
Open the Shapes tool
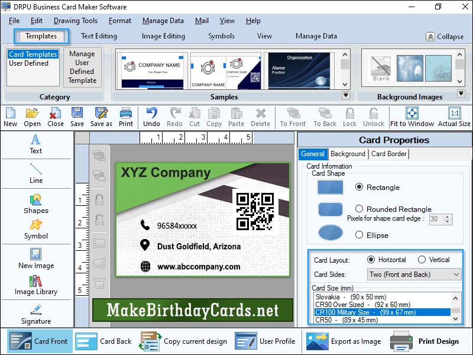point(35,206)
